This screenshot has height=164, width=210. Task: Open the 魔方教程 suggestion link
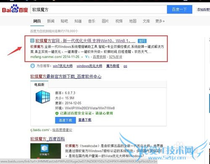pos(113,66)
